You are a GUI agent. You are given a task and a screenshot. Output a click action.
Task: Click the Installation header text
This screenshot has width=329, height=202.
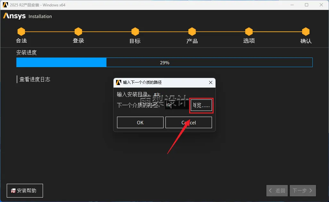(40, 16)
